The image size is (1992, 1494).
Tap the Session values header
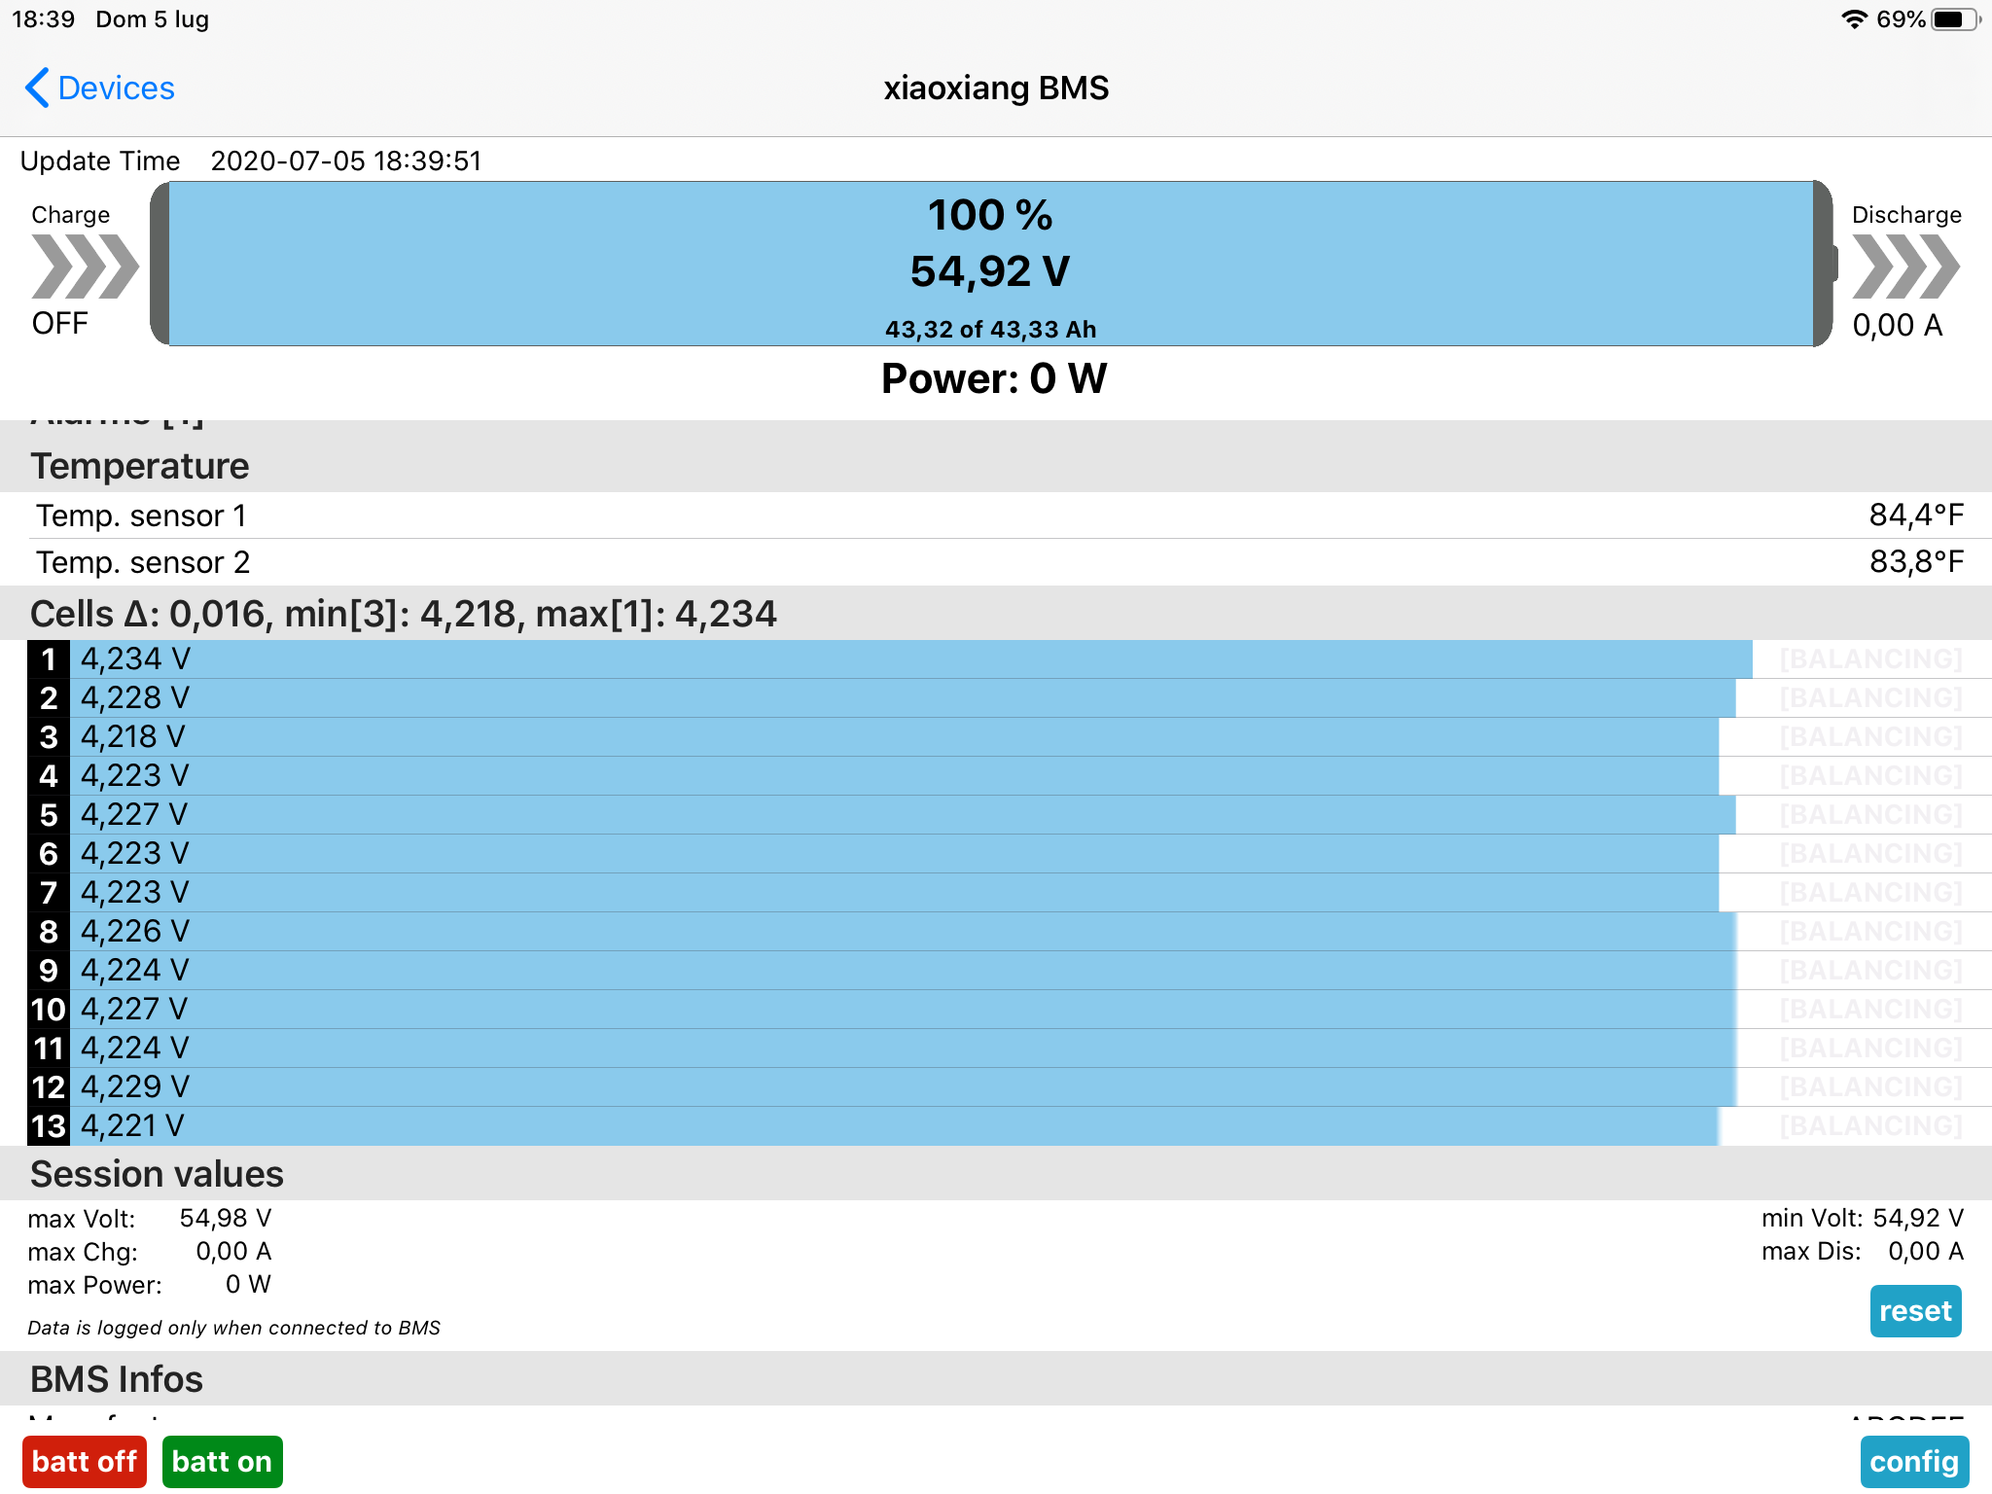[x=996, y=1174]
